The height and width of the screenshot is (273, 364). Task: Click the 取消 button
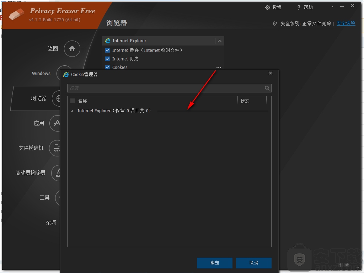click(x=254, y=263)
